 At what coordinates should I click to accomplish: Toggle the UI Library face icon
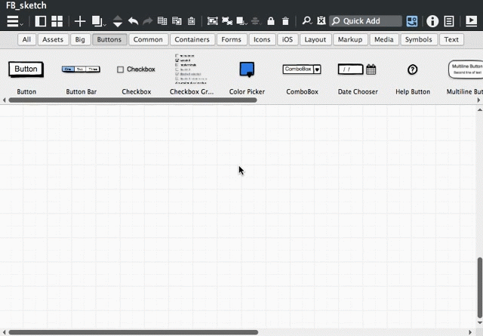412,21
